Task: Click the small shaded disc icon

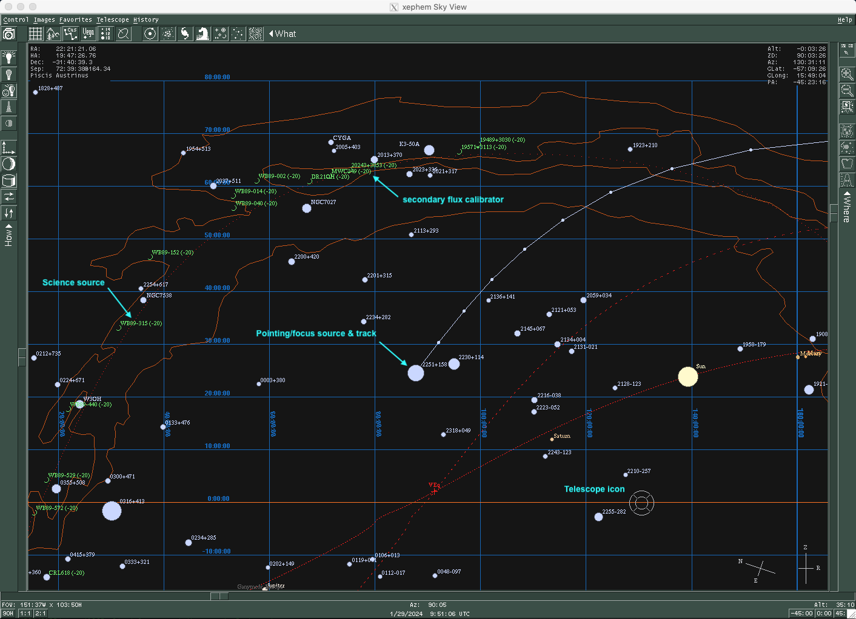Action: 8,124
